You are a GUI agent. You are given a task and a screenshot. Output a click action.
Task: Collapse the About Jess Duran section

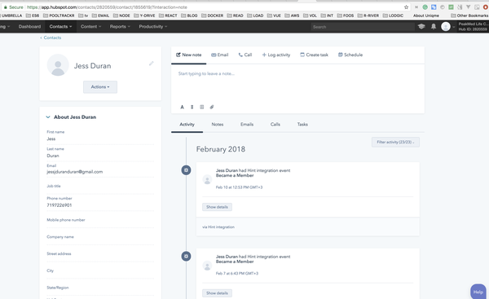click(48, 117)
